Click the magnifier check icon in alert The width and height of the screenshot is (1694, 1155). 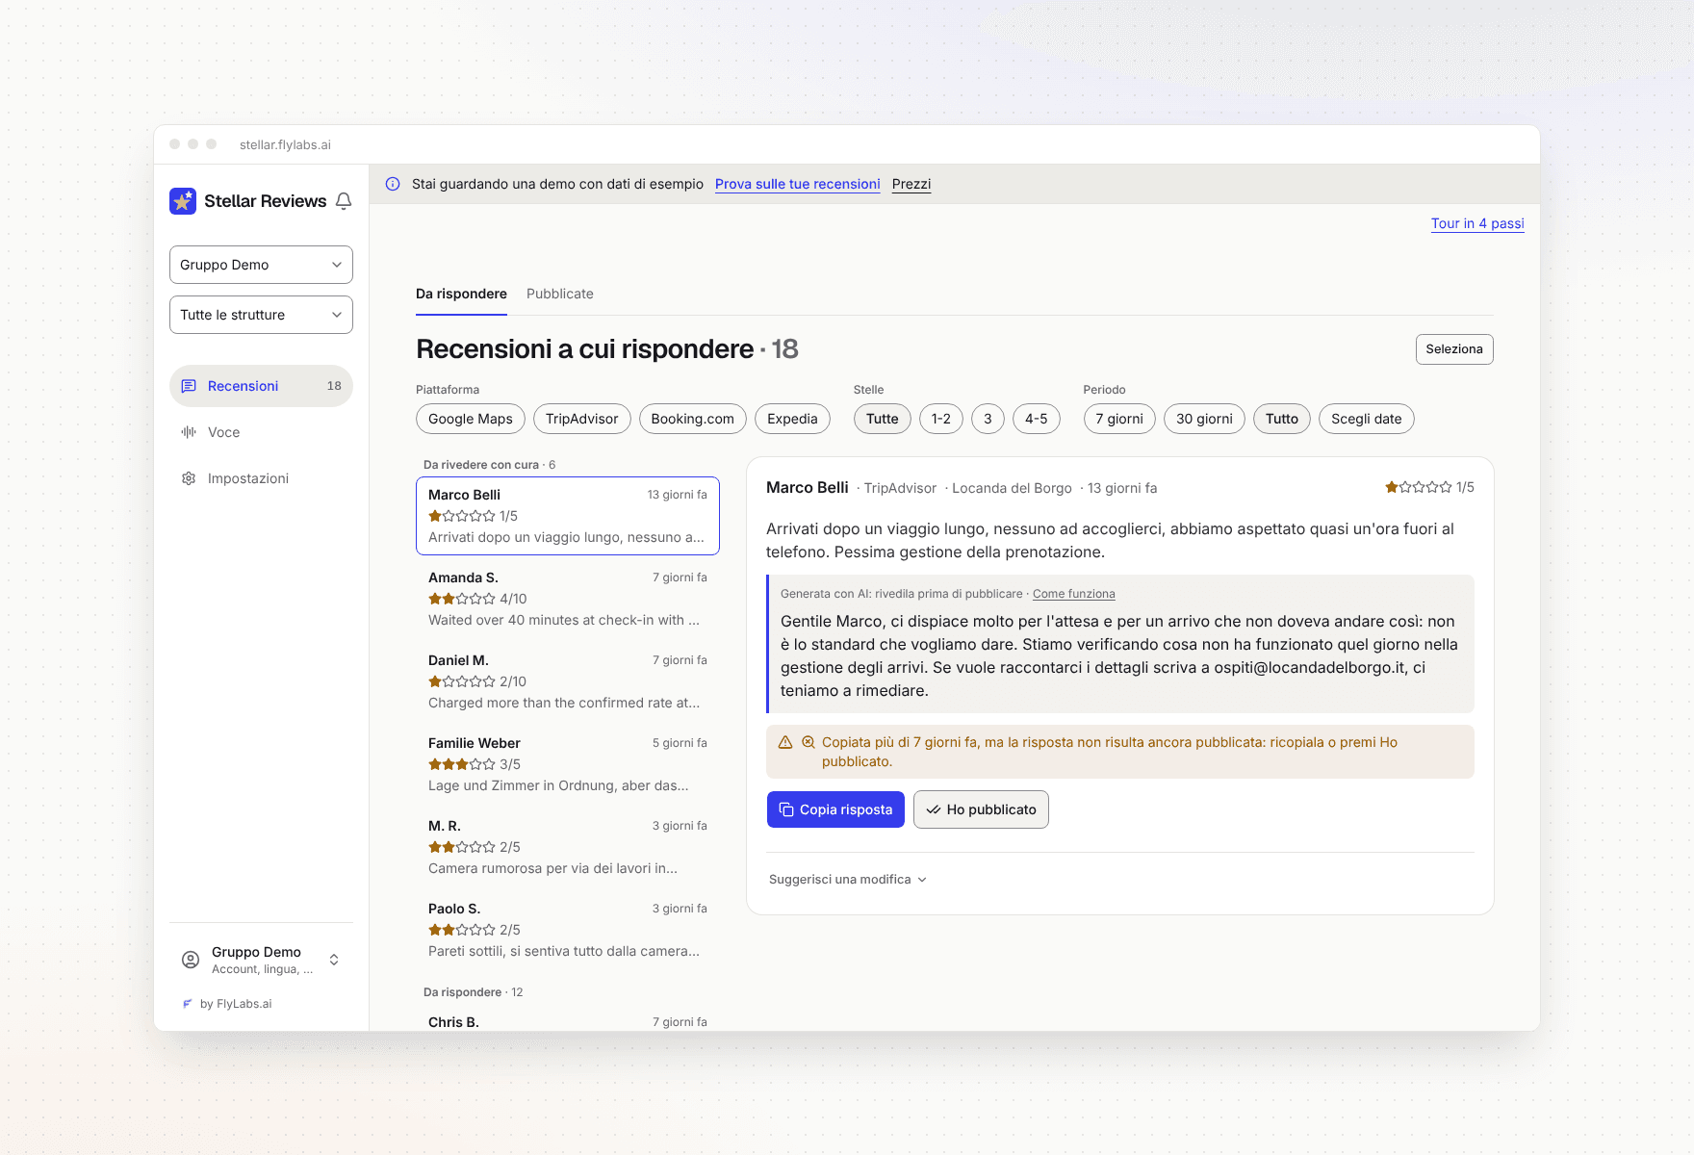coord(808,742)
